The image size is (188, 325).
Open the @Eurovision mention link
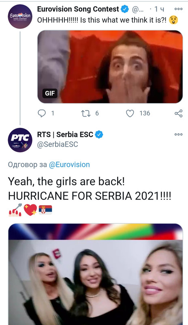pyautogui.click(x=70, y=165)
